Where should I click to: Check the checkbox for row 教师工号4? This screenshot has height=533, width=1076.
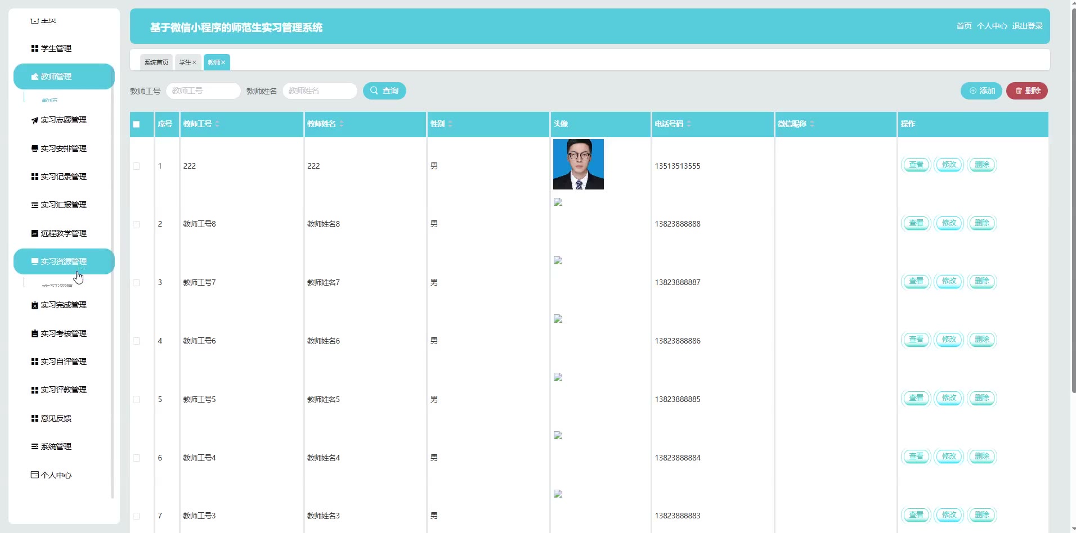tap(136, 458)
